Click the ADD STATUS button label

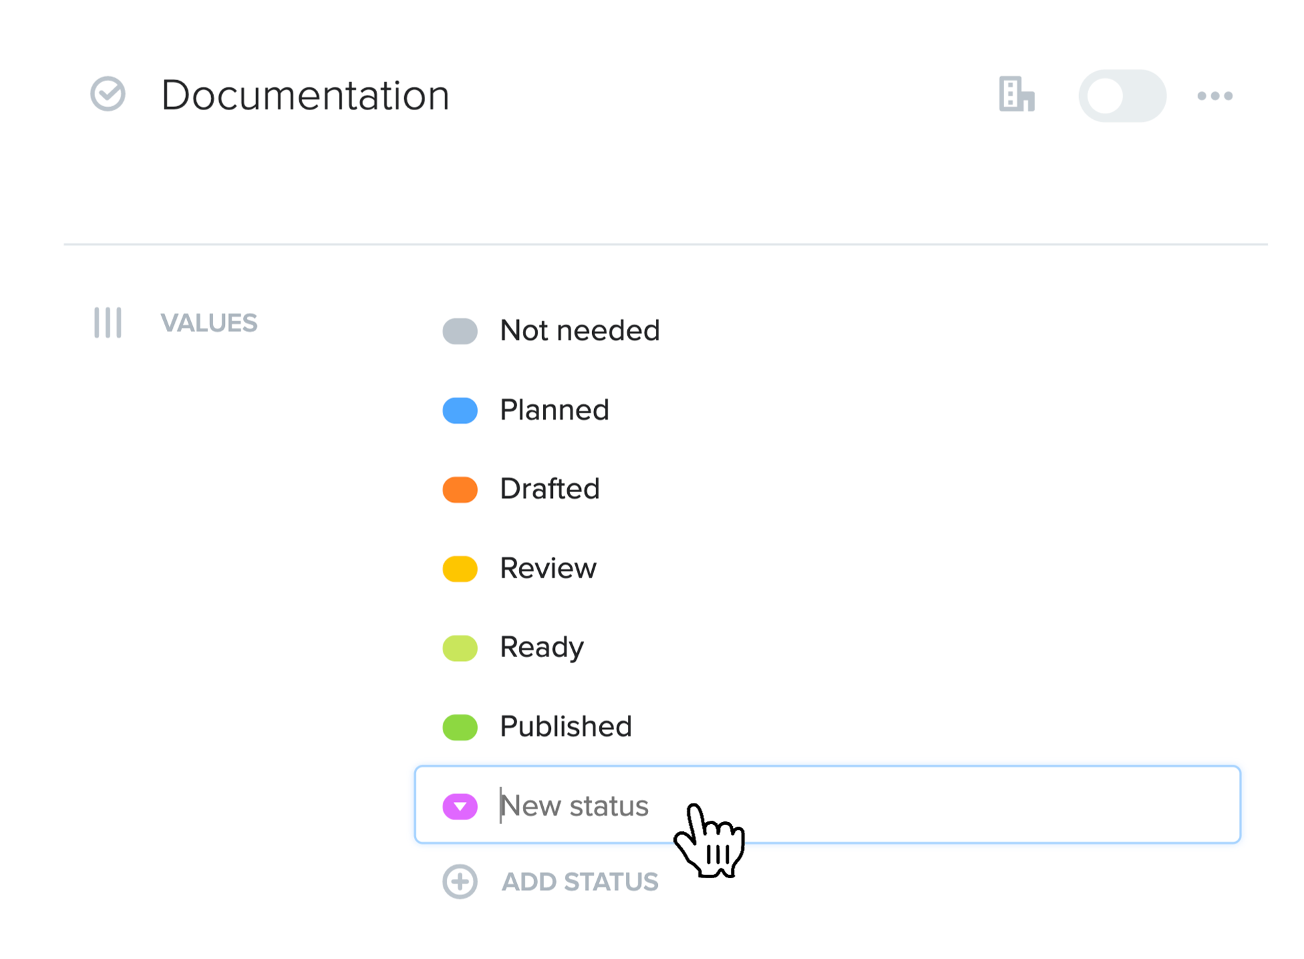tap(580, 882)
